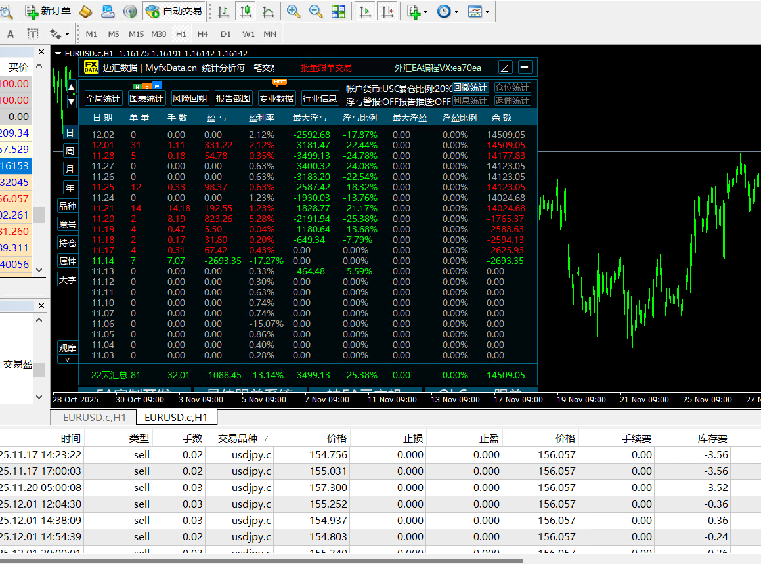Click the 全局统计 button
Viewport: 761px width, 564px height.
(x=103, y=98)
